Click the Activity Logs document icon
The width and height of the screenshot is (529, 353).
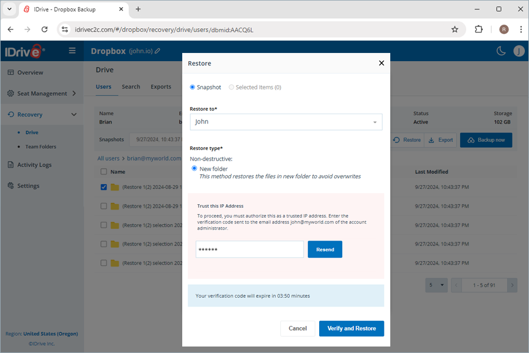(x=11, y=165)
